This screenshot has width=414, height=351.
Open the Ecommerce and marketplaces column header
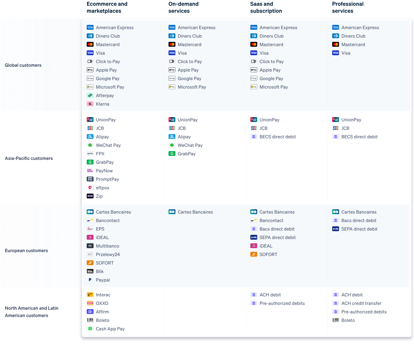click(107, 7)
